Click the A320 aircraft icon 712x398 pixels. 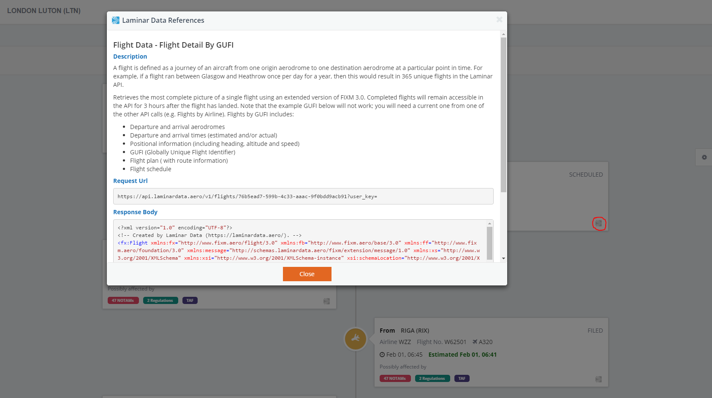click(x=475, y=342)
